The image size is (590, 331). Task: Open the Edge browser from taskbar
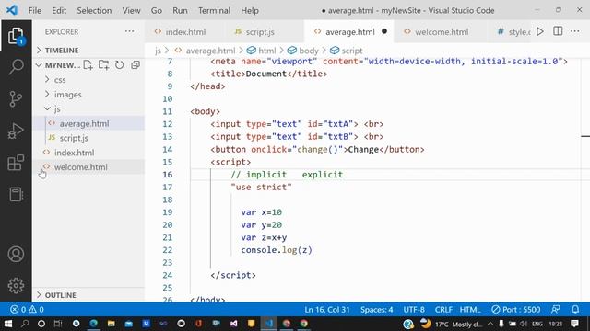pyautogui.click(x=94, y=324)
